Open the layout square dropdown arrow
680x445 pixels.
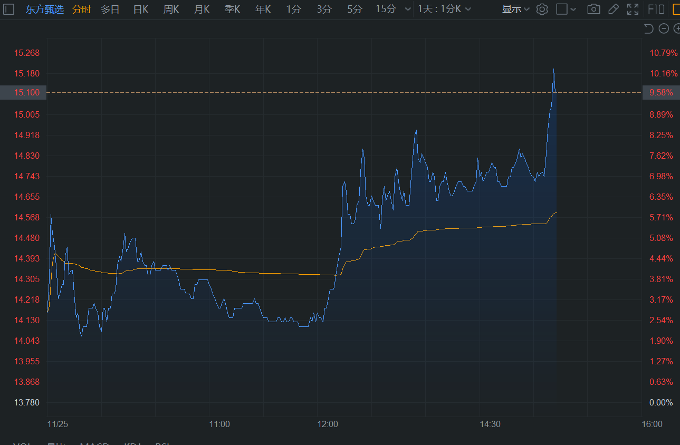[574, 9]
